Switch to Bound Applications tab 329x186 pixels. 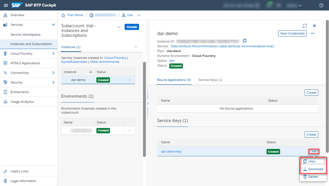[x=174, y=80]
